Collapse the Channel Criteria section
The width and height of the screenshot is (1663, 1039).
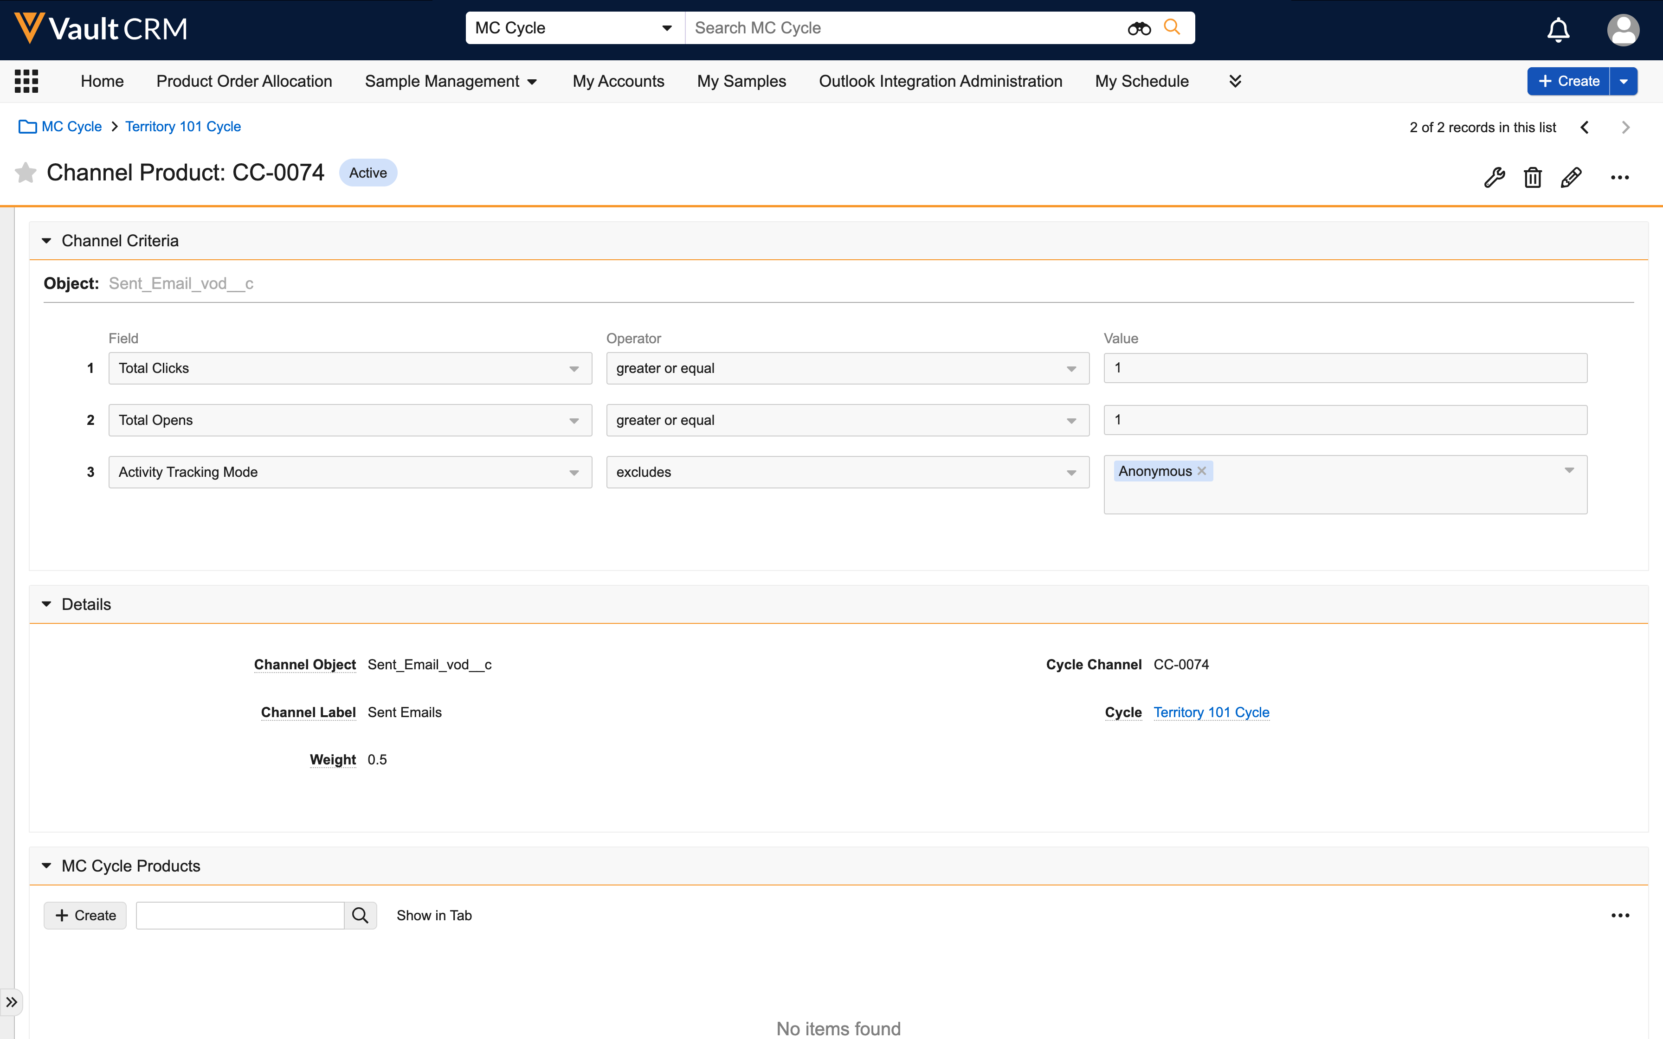[47, 241]
